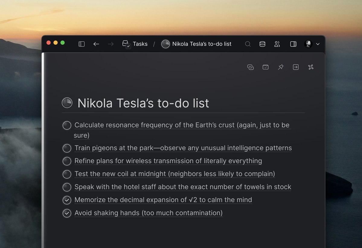The height and width of the screenshot is (248, 362).
Task: Click the large progress circle beside the title
Action: click(67, 103)
